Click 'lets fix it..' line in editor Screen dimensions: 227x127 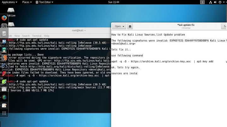[x=121, y=49]
